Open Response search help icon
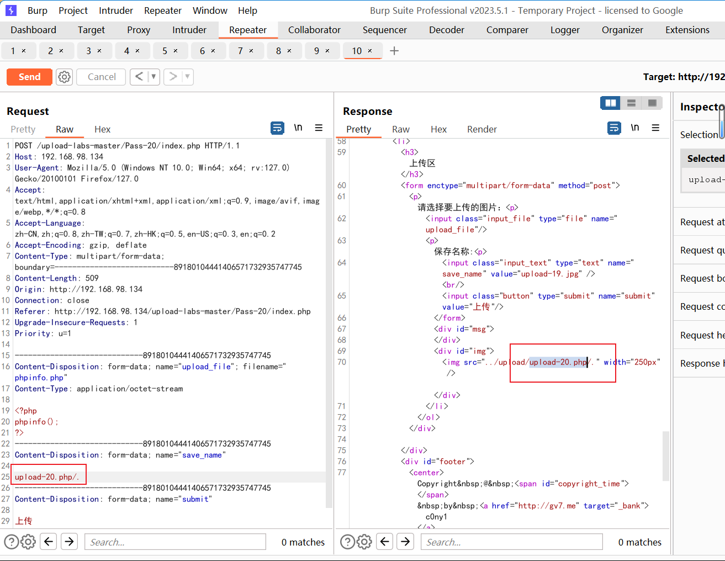The image size is (725, 561). pyautogui.click(x=348, y=542)
